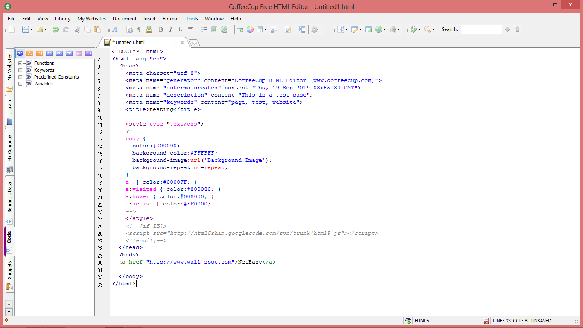Expand the Keywords tree node
This screenshot has height=328, width=583.
[x=20, y=70]
